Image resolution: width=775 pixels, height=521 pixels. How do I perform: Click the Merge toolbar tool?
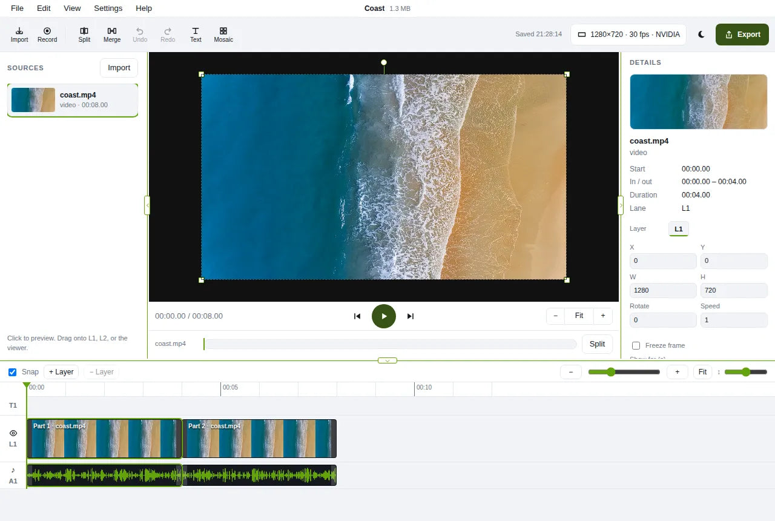tap(112, 35)
